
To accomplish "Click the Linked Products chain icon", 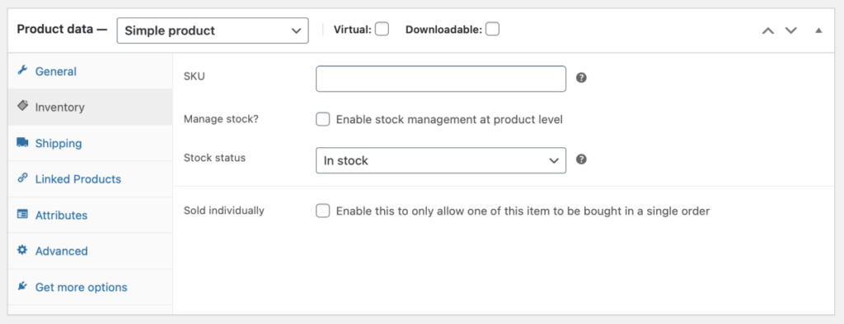I will pos(22,178).
